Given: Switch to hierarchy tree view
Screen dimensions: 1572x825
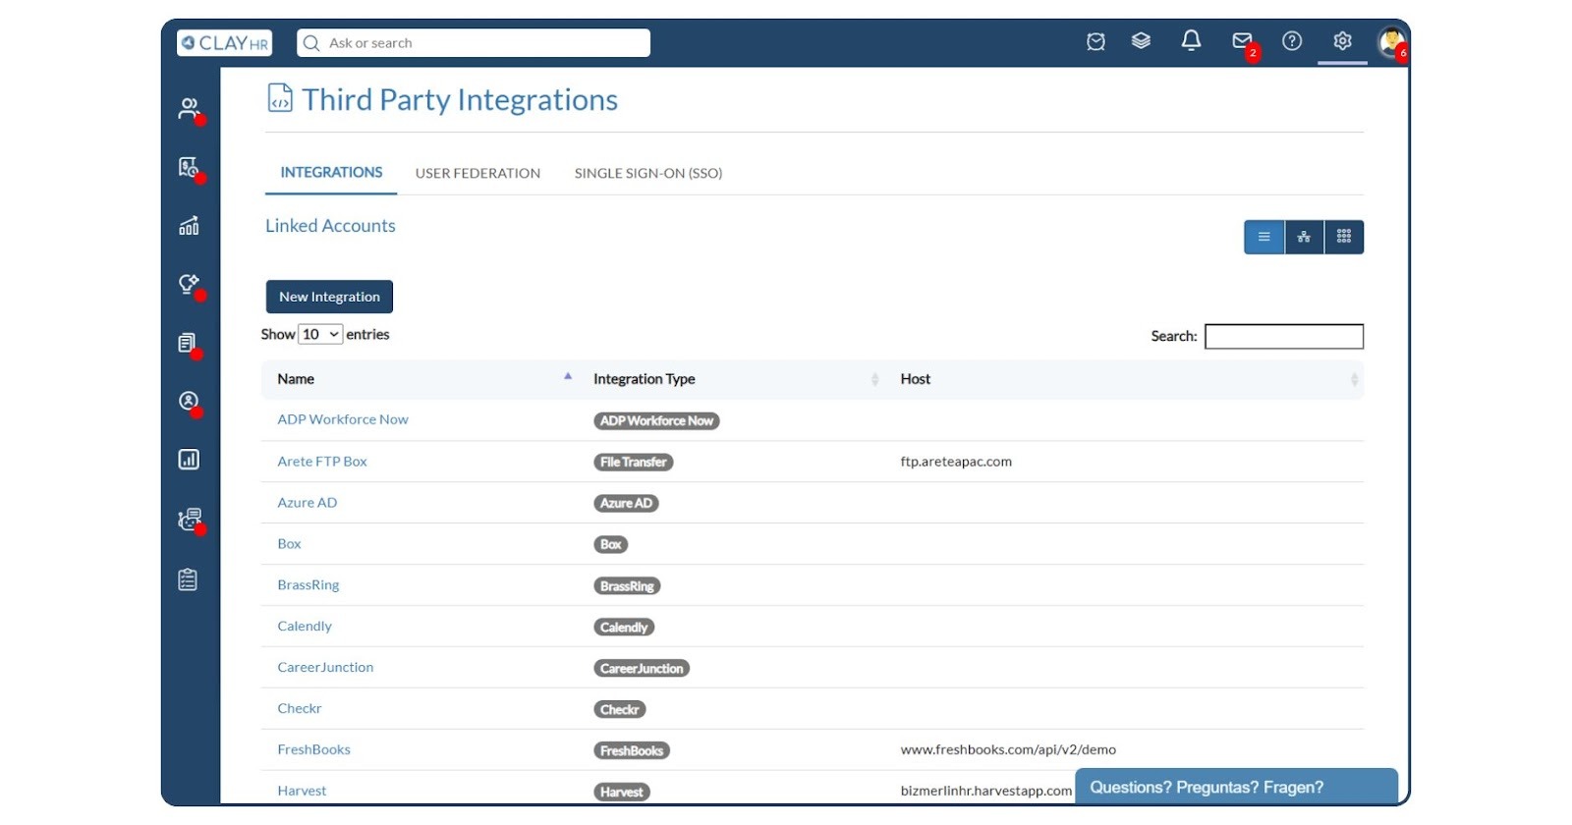Looking at the screenshot, I should click(x=1304, y=237).
